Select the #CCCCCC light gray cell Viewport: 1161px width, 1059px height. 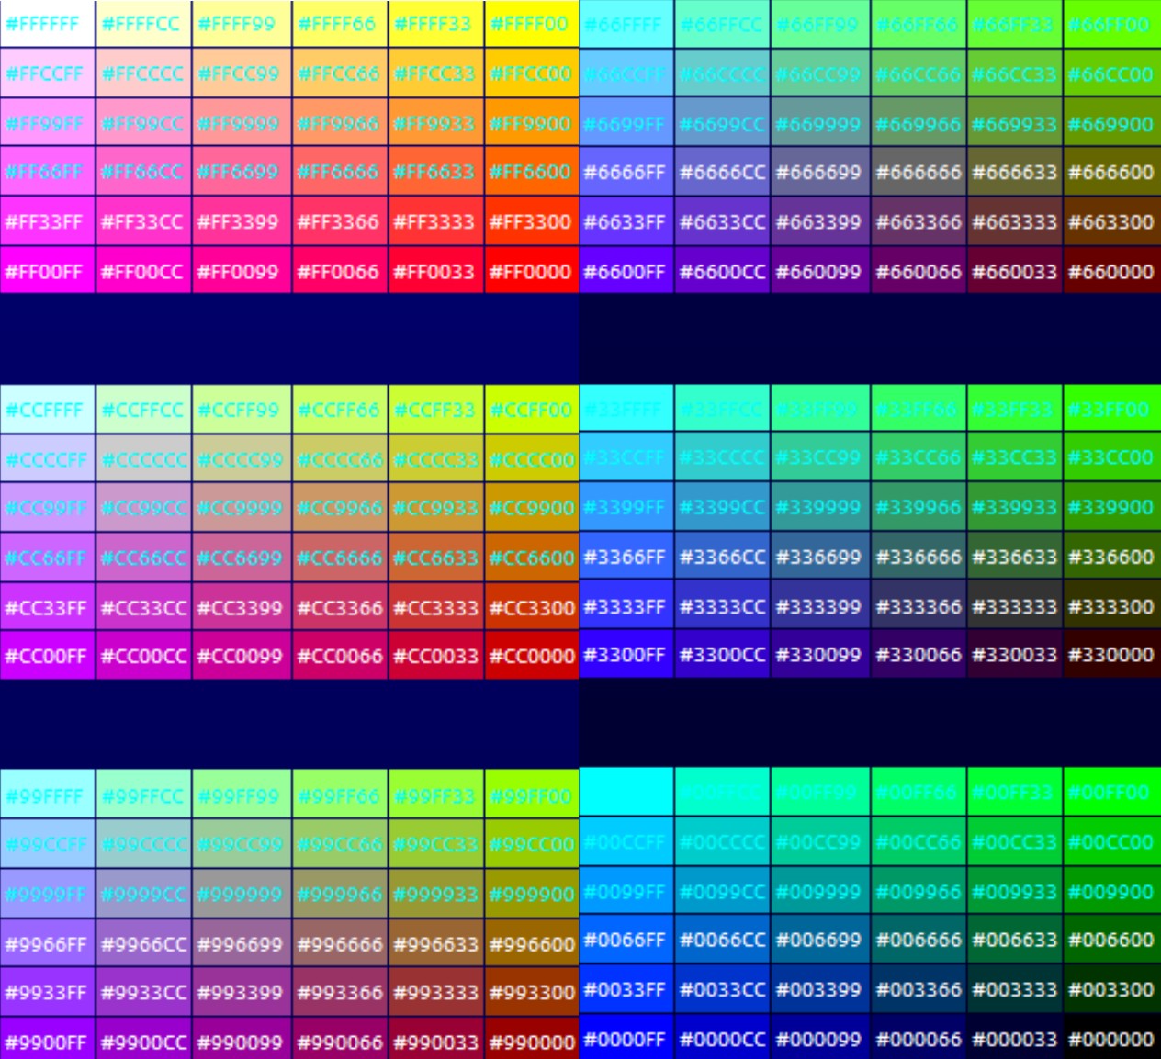click(143, 459)
